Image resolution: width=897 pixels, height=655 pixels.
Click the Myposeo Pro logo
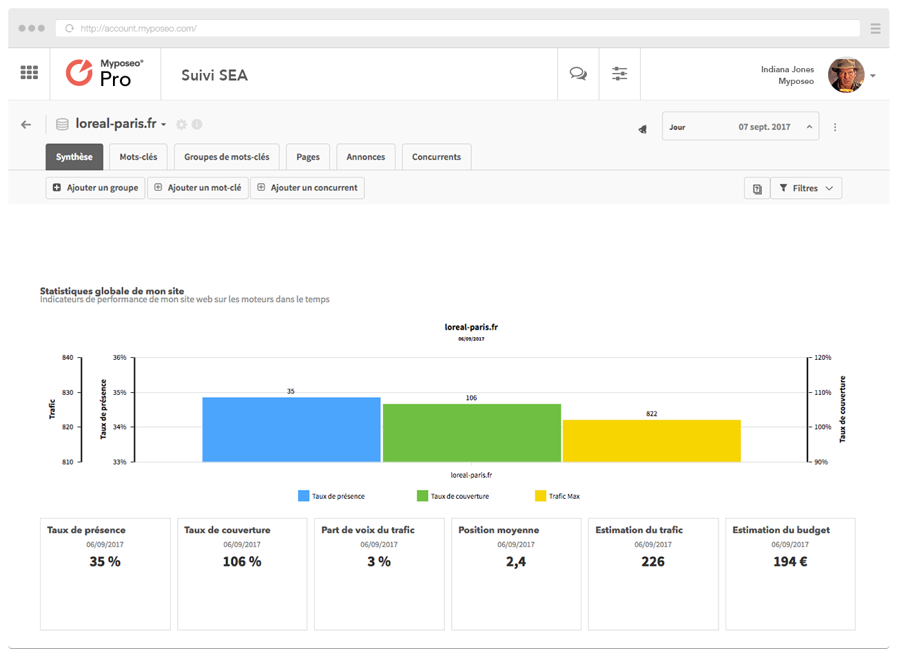(x=105, y=72)
